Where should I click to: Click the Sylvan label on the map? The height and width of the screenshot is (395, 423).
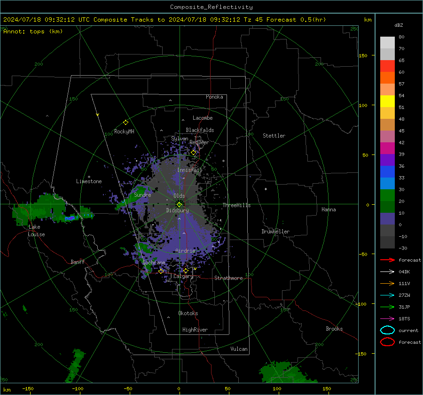coord(180,139)
